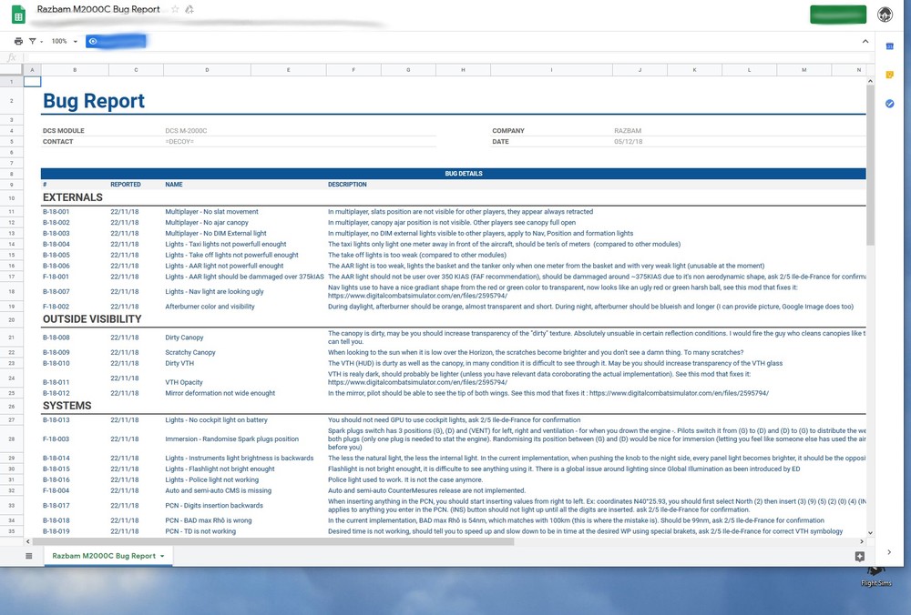The height and width of the screenshot is (615, 911).
Task: Click 'Multiplayer - No ajar canopy' cell
Action: click(206, 223)
